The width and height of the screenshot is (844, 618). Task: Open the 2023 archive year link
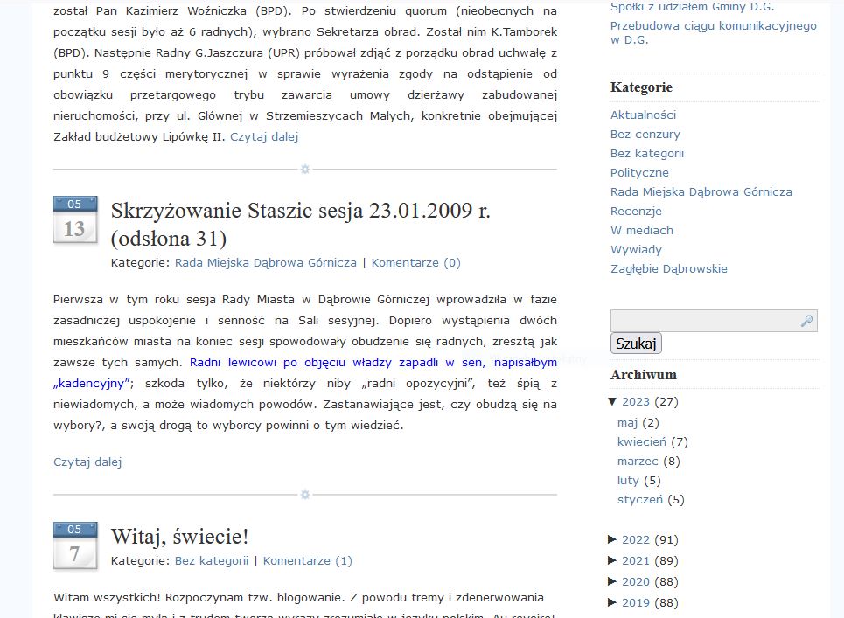coord(636,402)
